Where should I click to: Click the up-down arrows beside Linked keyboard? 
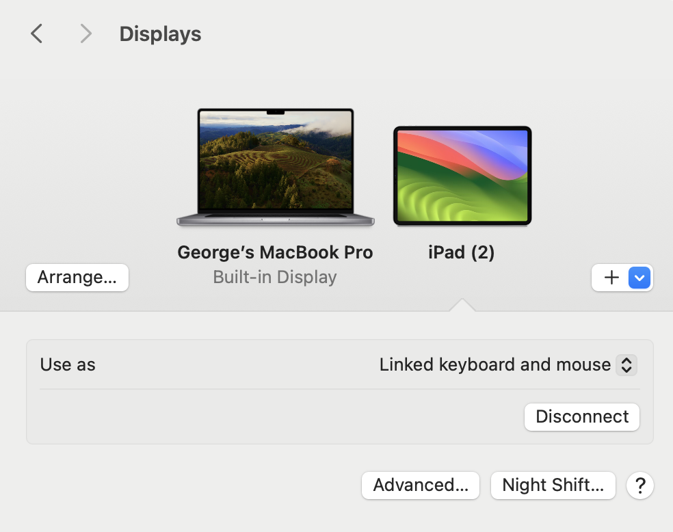click(x=626, y=365)
